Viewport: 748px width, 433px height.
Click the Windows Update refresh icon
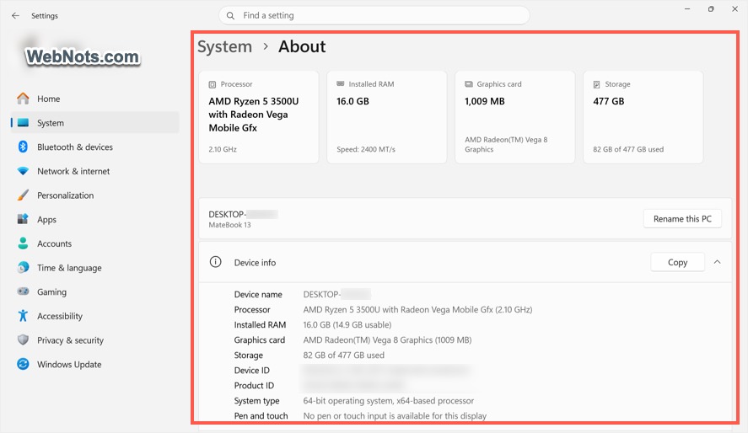click(x=23, y=364)
